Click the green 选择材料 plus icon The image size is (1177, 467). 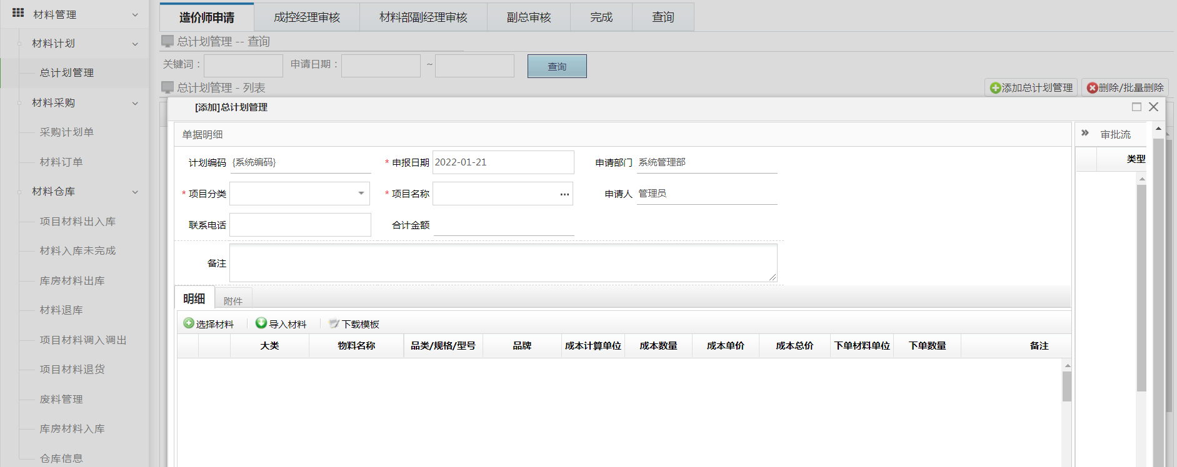189,323
